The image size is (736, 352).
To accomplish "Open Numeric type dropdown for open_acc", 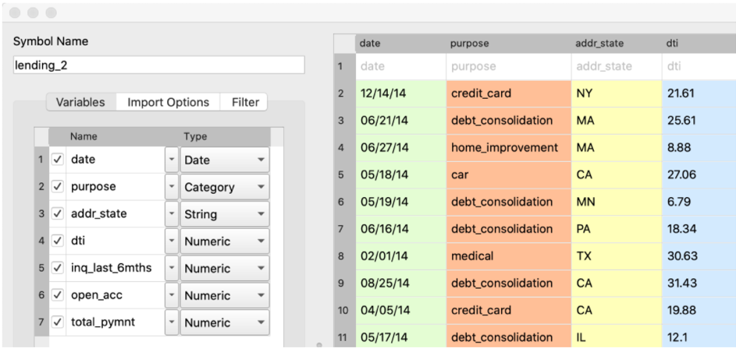I will pos(225,296).
